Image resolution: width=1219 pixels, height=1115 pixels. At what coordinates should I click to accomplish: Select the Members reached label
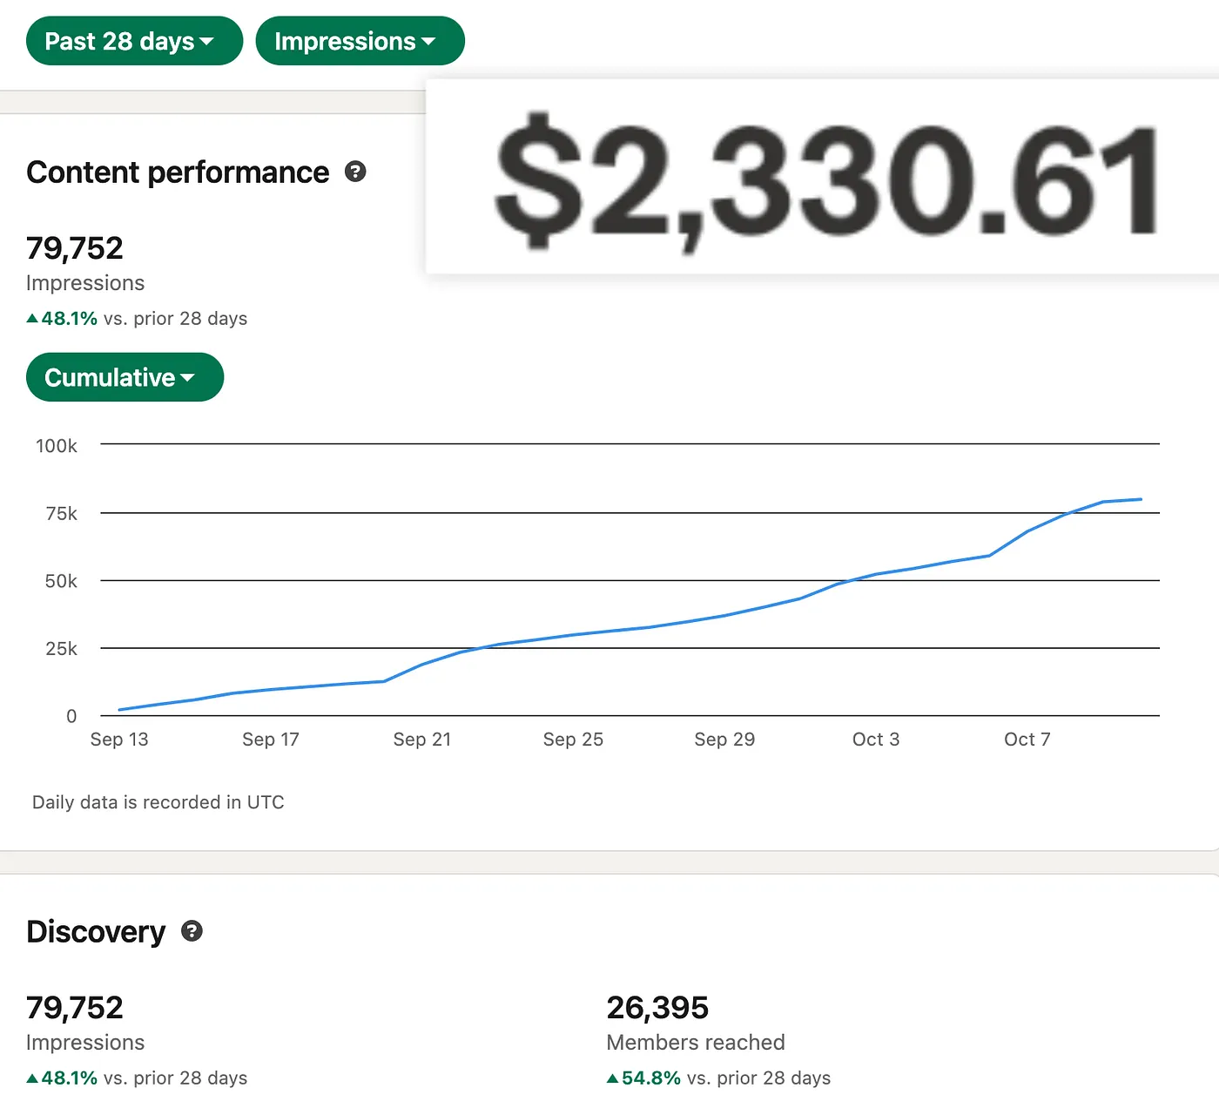(x=696, y=1043)
